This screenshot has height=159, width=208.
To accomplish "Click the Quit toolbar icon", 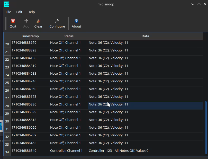I will click(13, 21).
